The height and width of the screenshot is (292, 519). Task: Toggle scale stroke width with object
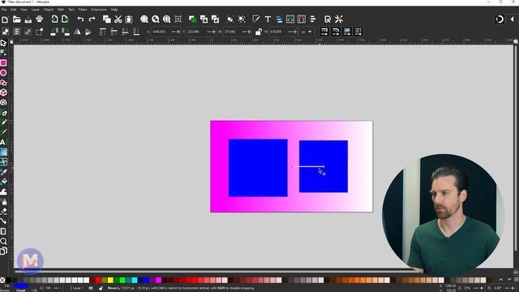[324, 32]
